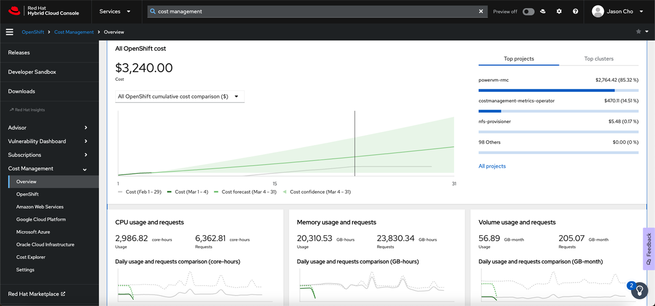Open the hamburger navigation menu
This screenshot has height=306, width=655.
[9, 32]
